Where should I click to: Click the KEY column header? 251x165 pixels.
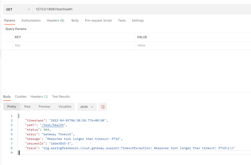(x=18, y=37)
